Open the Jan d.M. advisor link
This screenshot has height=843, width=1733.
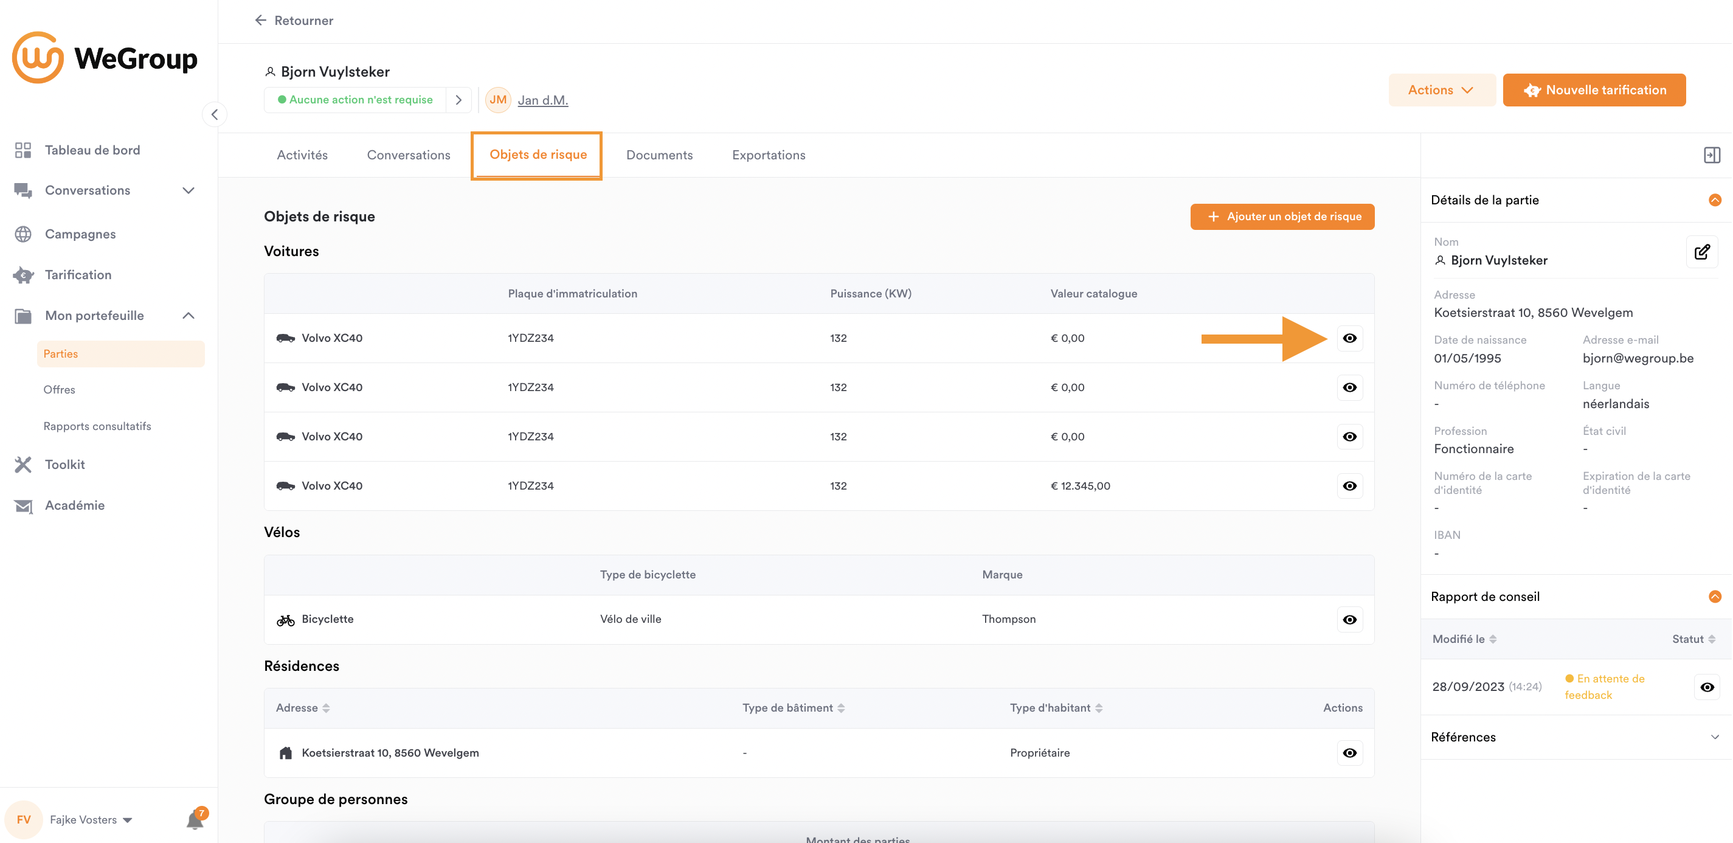[543, 100]
